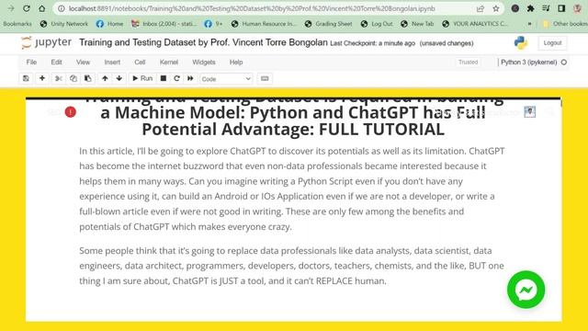The width and height of the screenshot is (588, 331).
Task: Insert cell below with plus icon
Action: coord(42,78)
